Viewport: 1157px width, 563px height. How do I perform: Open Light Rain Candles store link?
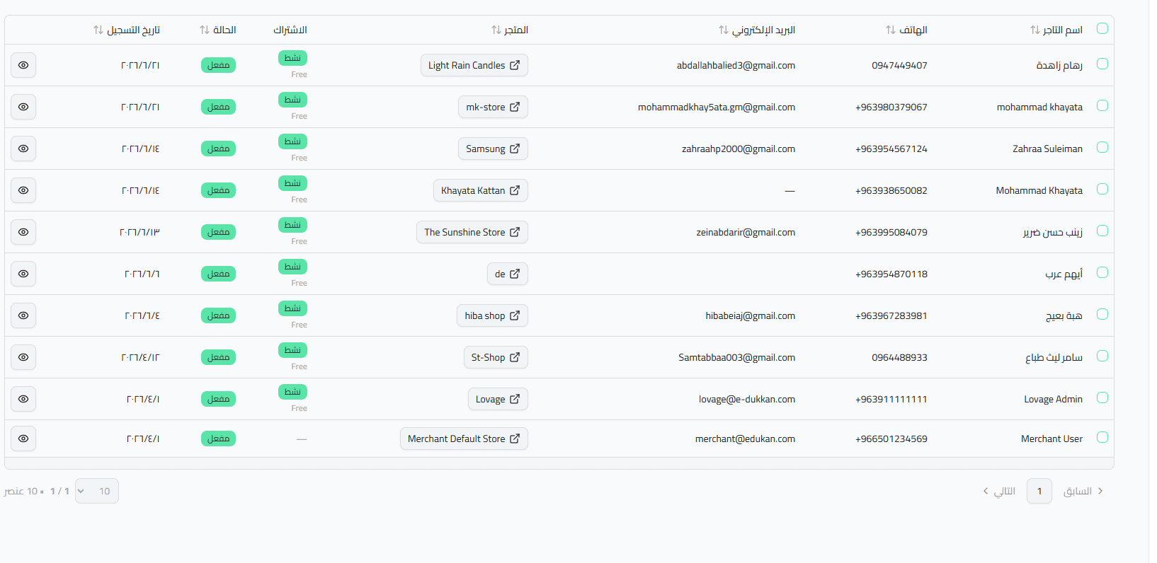[x=474, y=65]
